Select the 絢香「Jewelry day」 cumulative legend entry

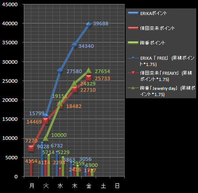pyautogui.click(x=161, y=91)
